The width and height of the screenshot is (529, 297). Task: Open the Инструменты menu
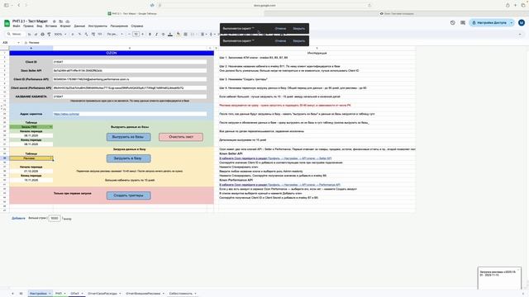(98, 26)
